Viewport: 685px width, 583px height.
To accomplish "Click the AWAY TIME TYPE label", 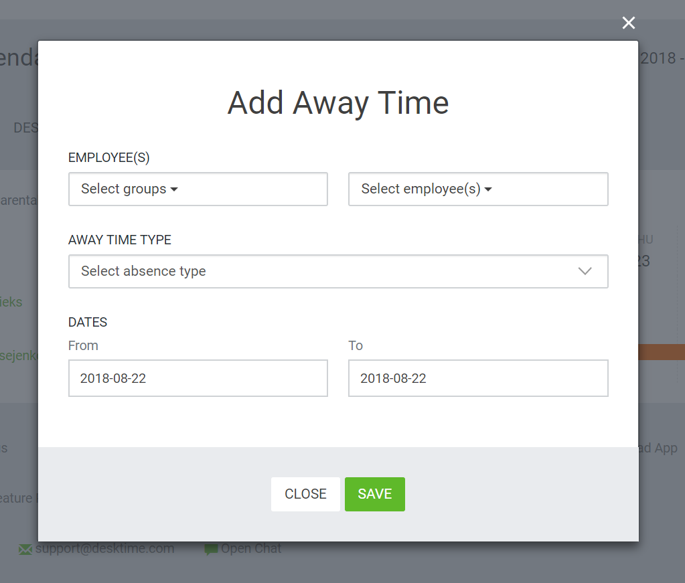I will click(x=120, y=240).
